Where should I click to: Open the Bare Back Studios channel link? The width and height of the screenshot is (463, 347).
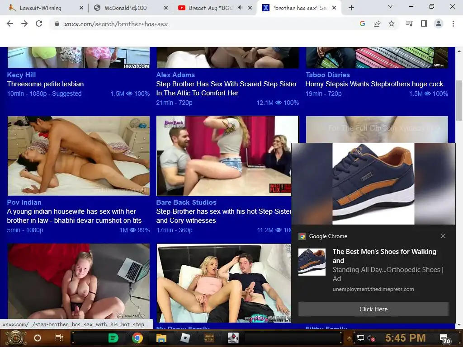186,202
